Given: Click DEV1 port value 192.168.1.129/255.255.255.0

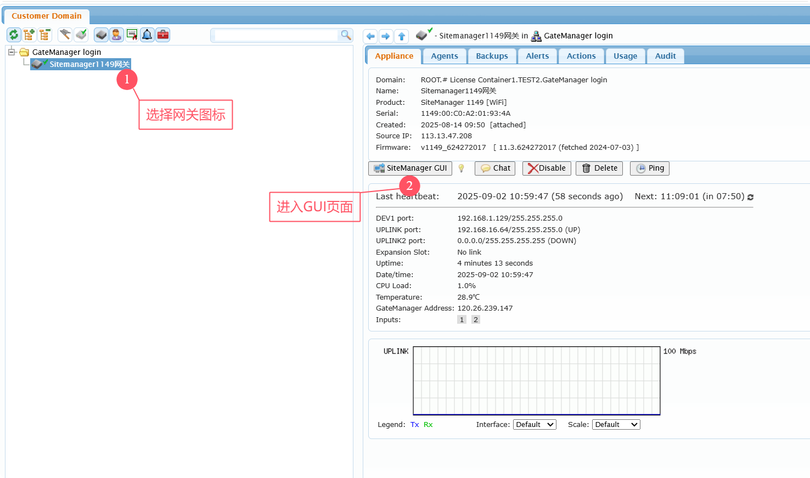Looking at the screenshot, I should 510,218.
